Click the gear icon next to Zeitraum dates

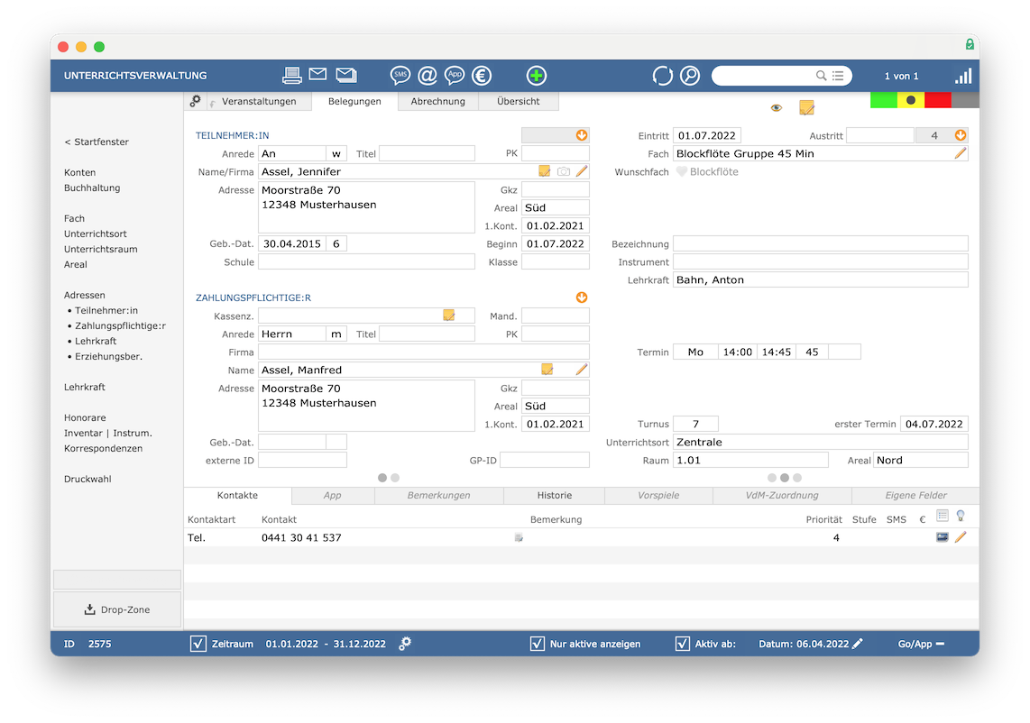click(405, 644)
